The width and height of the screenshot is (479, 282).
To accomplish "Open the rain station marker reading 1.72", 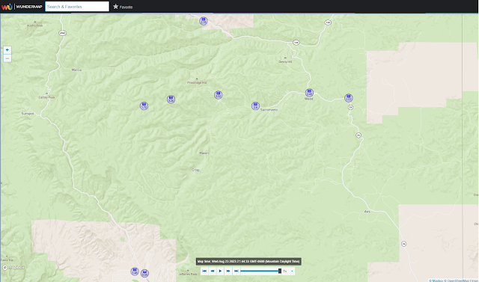I will click(144, 106).
